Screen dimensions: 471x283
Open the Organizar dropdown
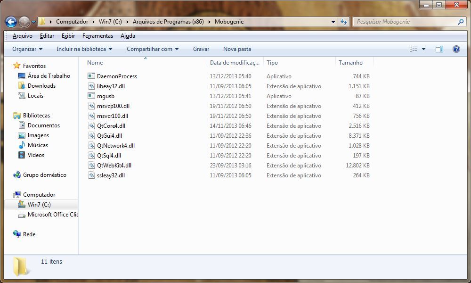27,49
